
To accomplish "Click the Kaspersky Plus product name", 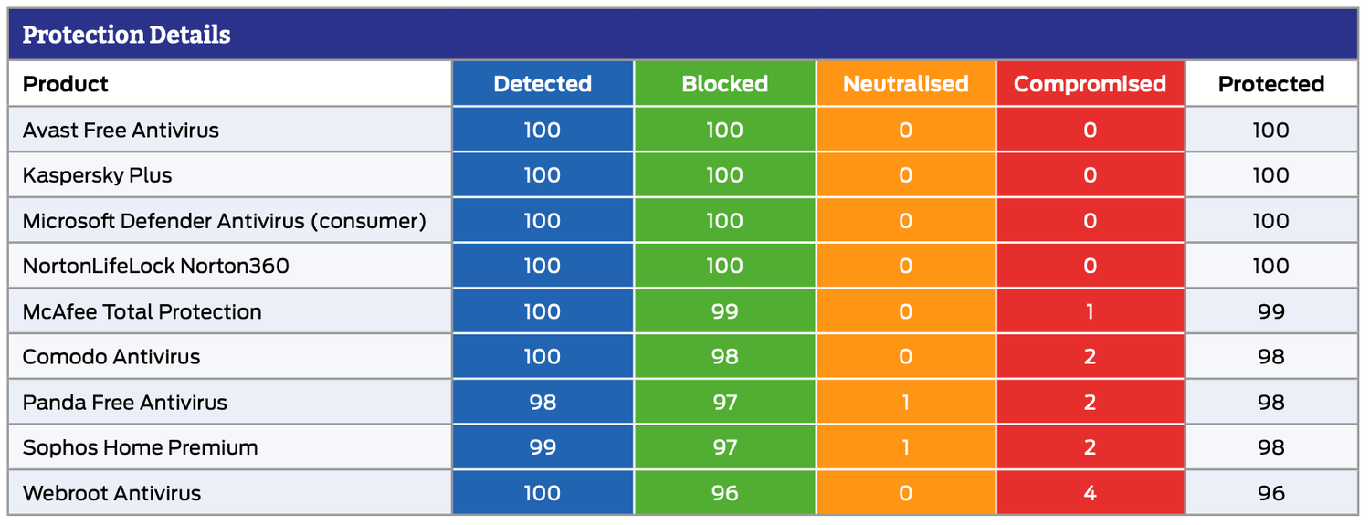I will 97,175.
